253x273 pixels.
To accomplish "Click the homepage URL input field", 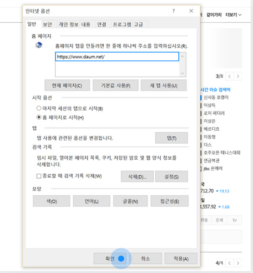I will (117, 56).
